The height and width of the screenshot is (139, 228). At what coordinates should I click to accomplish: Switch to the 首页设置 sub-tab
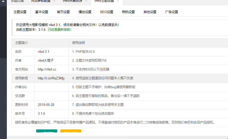pyautogui.click(x=63, y=12)
